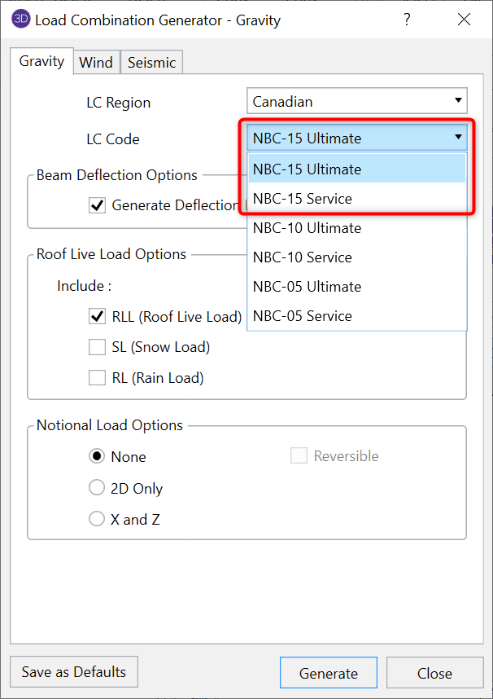
Task: Switch to the Seismic tab
Action: click(151, 61)
